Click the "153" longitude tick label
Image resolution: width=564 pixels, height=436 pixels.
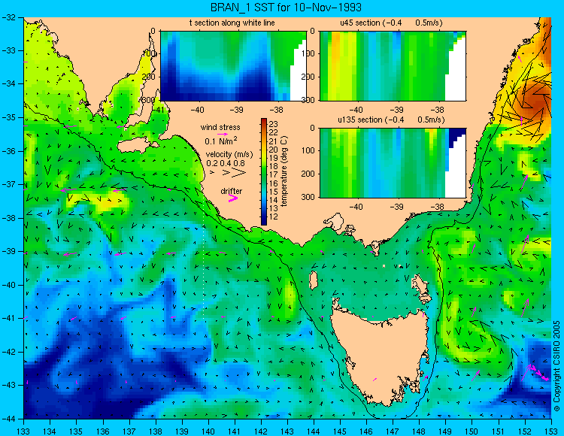(551, 431)
